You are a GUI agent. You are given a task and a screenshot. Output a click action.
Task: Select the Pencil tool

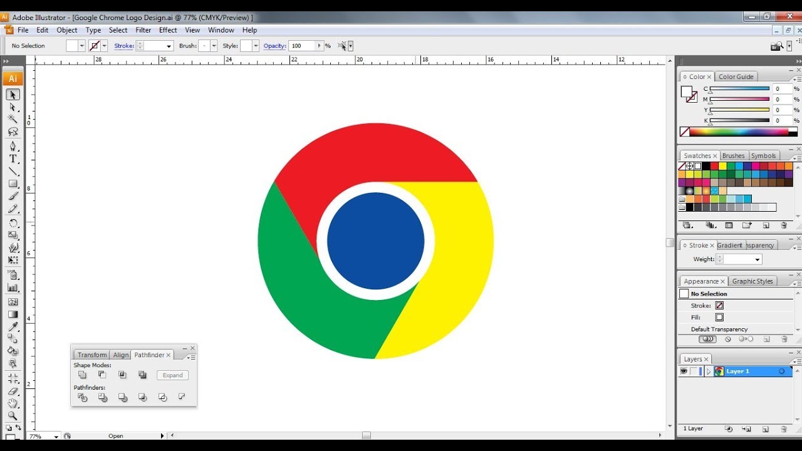click(13, 209)
